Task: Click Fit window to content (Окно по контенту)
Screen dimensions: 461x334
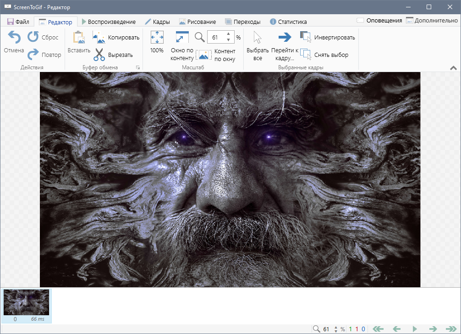Action: pyautogui.click(x=182, y=38)
